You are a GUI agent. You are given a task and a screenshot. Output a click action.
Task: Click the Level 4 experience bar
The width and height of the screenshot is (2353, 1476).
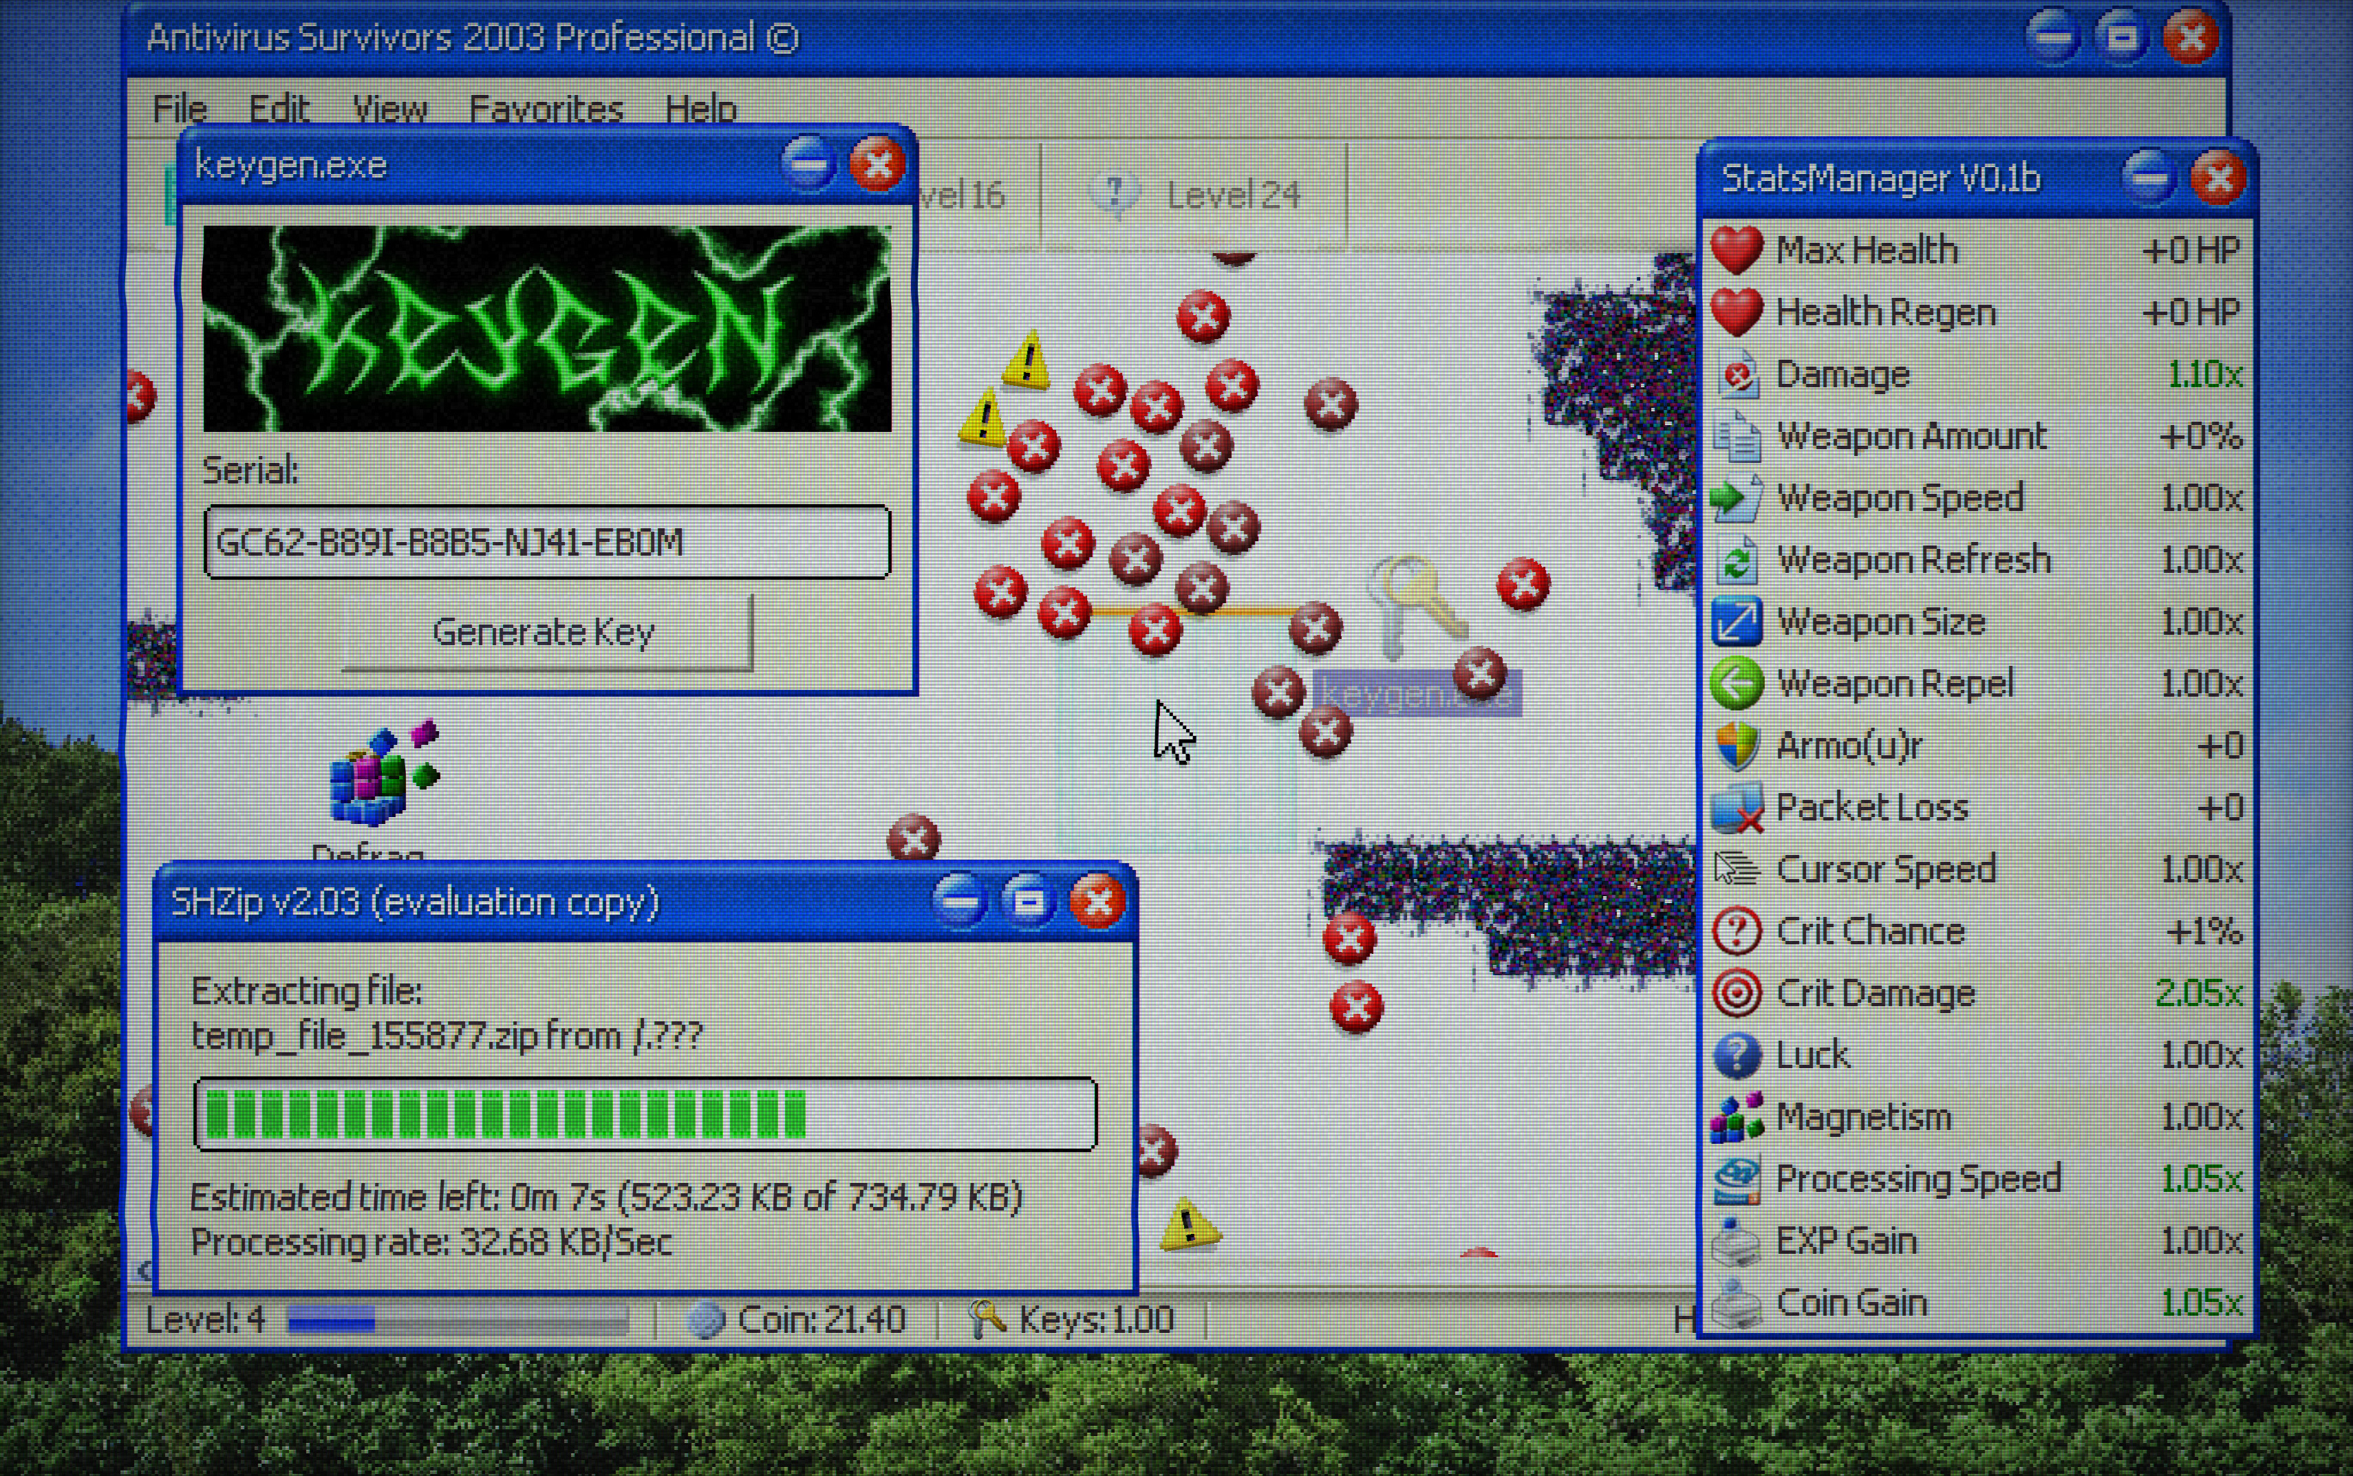coord(458,1321)
